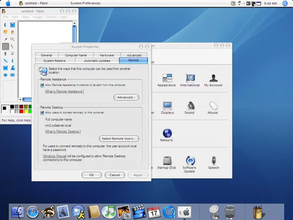Screen dimensions: 293x220
Task: Switch to the Hardware tab
Action: point(107,55)
